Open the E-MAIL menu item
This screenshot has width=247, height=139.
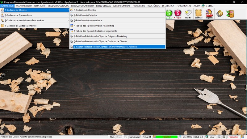[209, 6]
